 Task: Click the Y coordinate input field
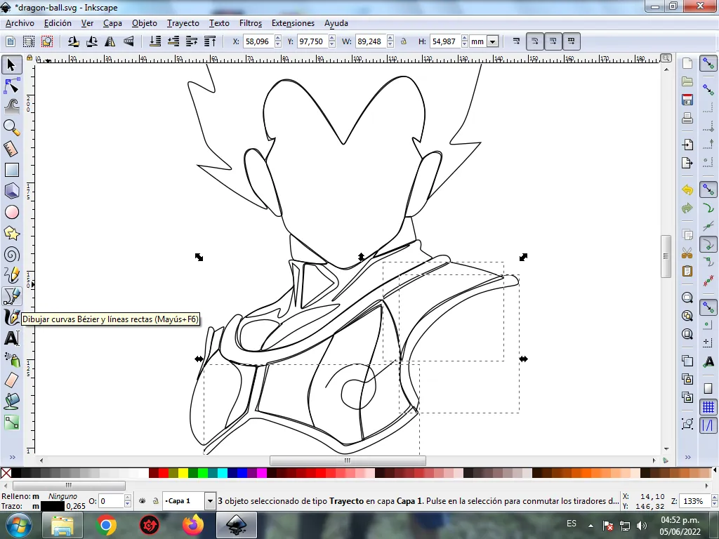(311, 41)
